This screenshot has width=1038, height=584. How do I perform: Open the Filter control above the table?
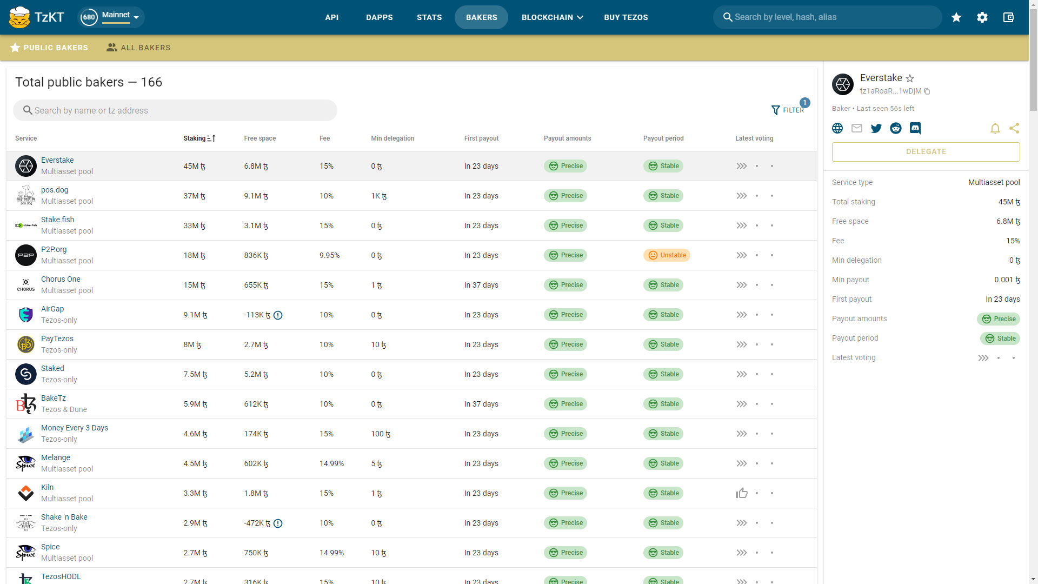click(x=788, y=110)
